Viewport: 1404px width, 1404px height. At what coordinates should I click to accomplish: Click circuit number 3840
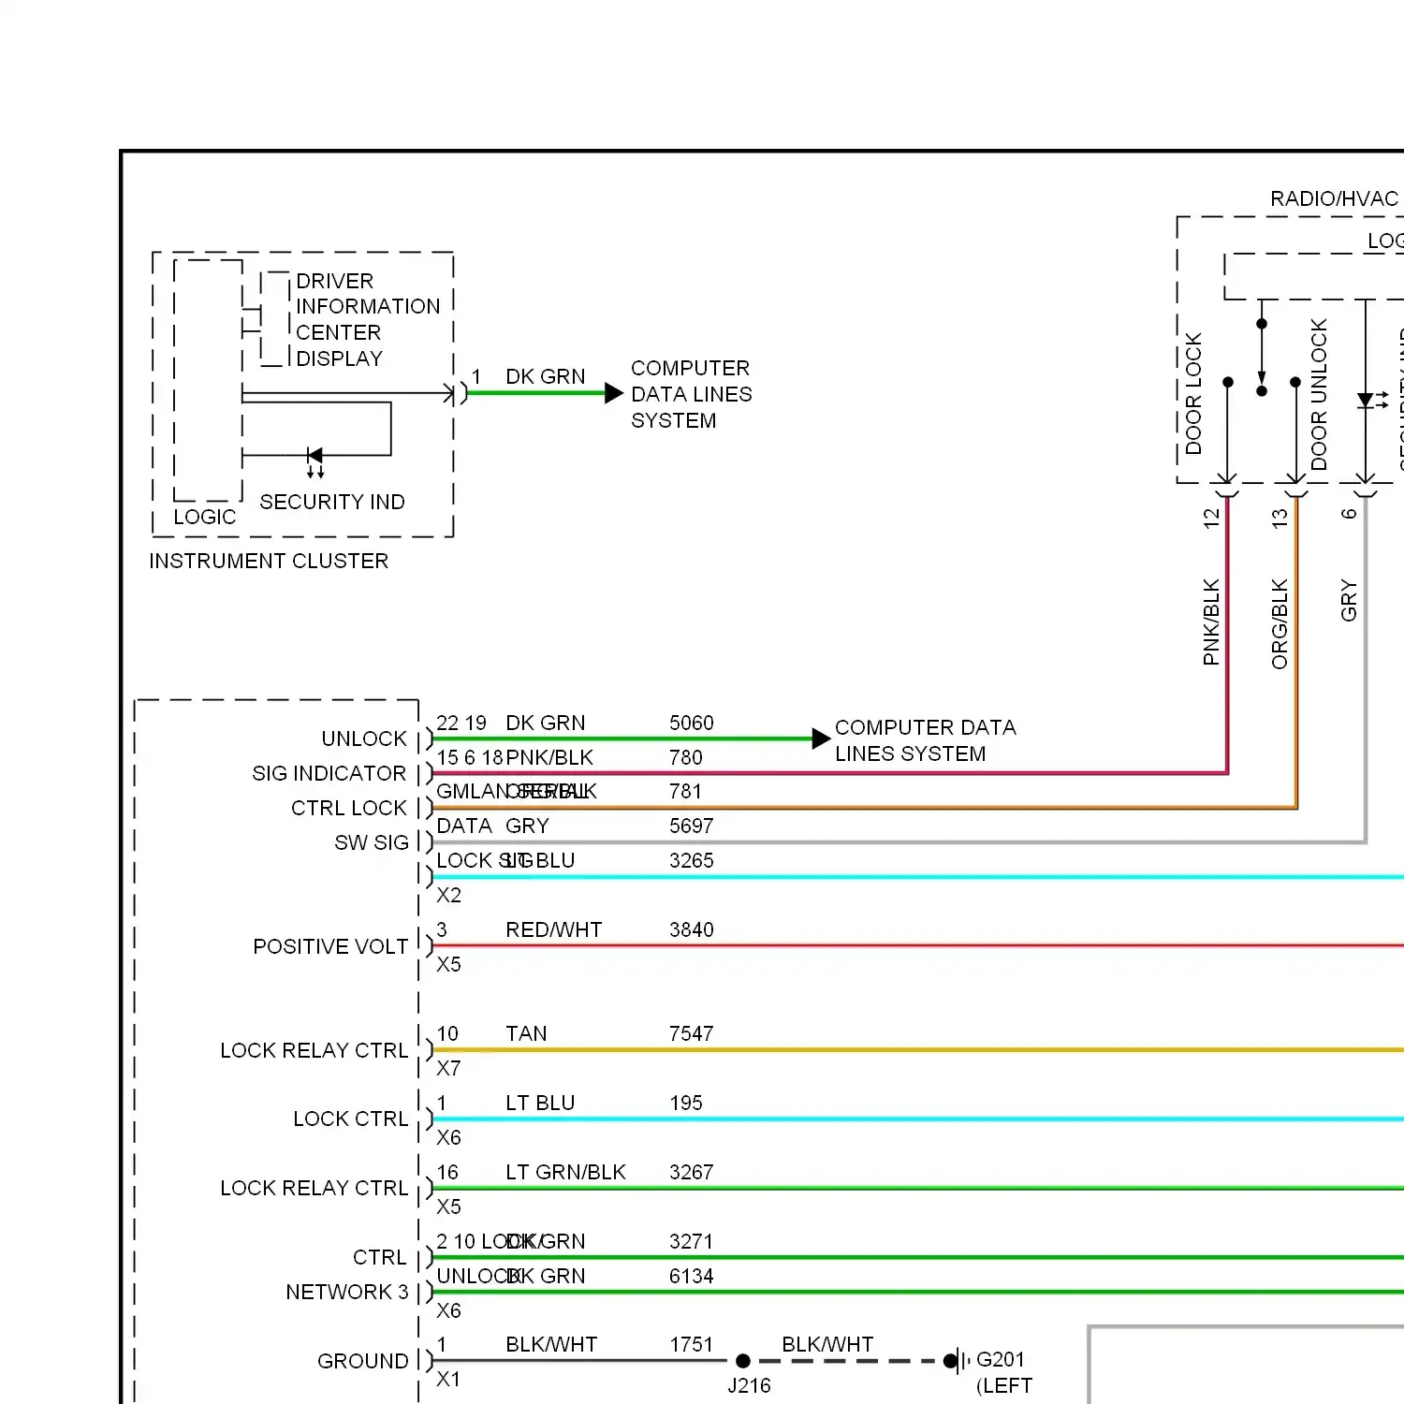pos(692,929)
